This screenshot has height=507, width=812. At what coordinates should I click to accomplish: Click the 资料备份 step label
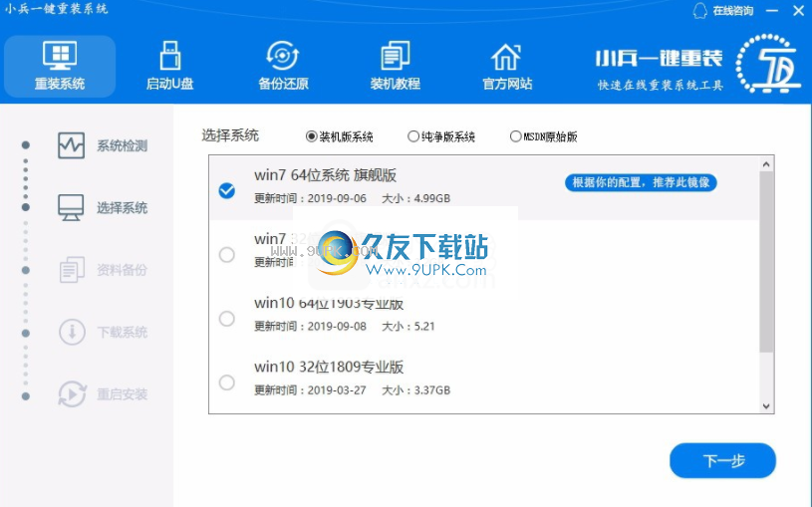[x=123, y=270]
